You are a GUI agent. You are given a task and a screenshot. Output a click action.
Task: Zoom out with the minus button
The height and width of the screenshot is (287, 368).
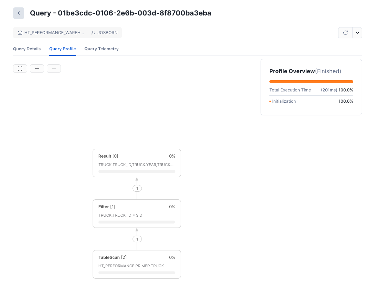[x=54, y=69]
